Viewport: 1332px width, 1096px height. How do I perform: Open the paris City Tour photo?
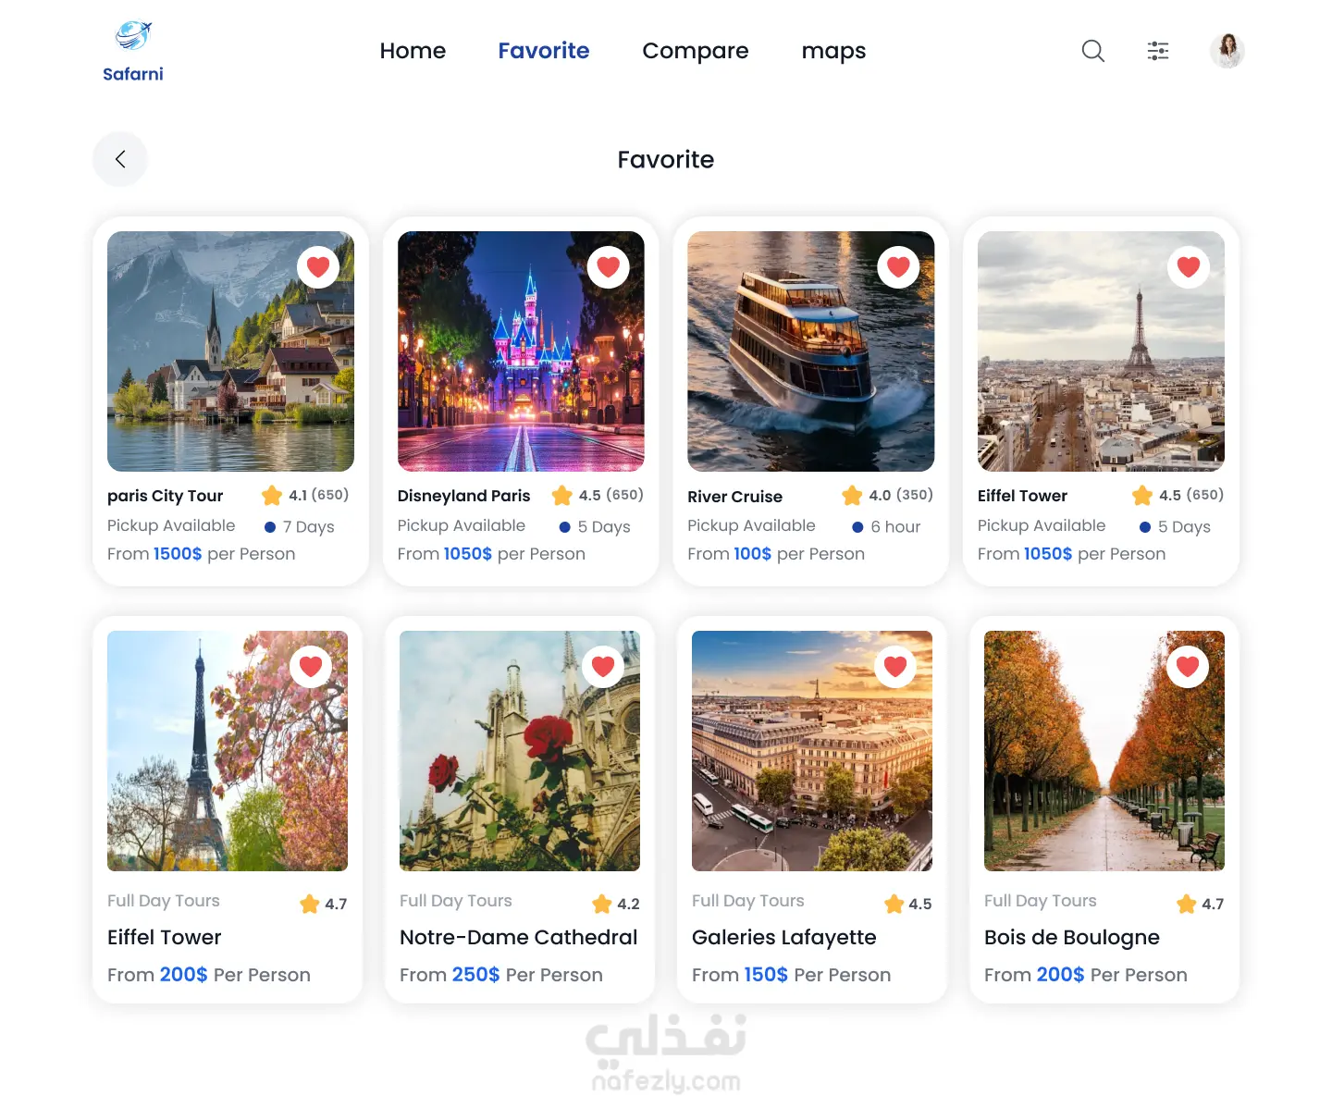230,351
